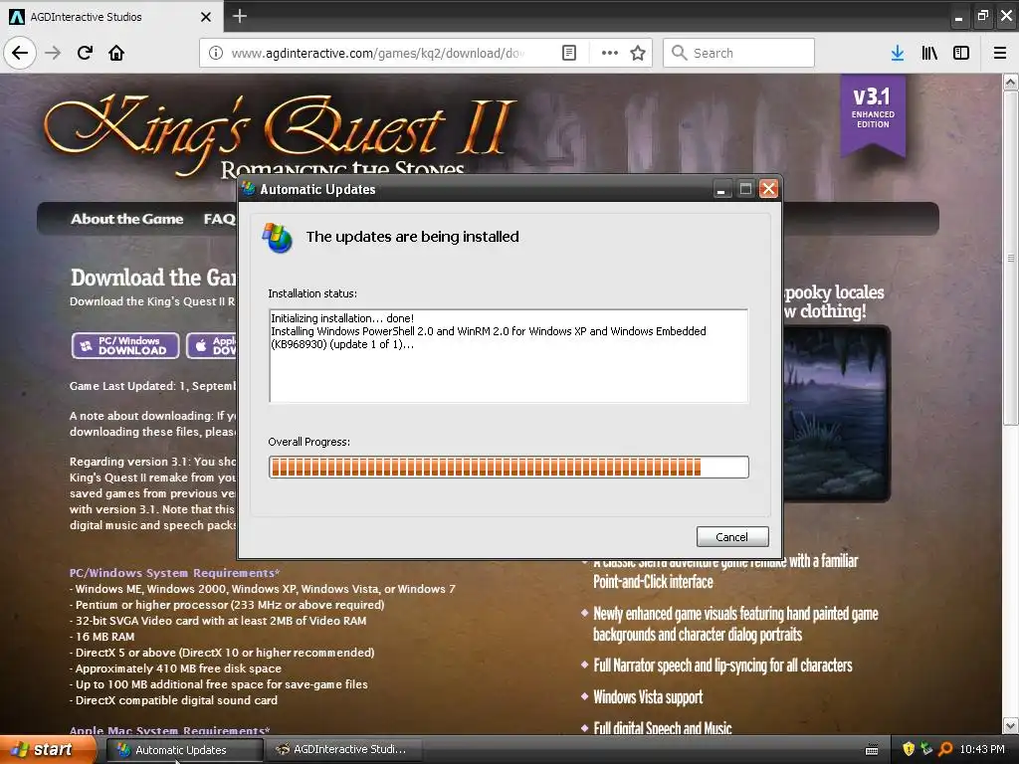Click the Full digital Speech and Music text
Viewport: 1019px width, 764px height.
pos(662,728)
